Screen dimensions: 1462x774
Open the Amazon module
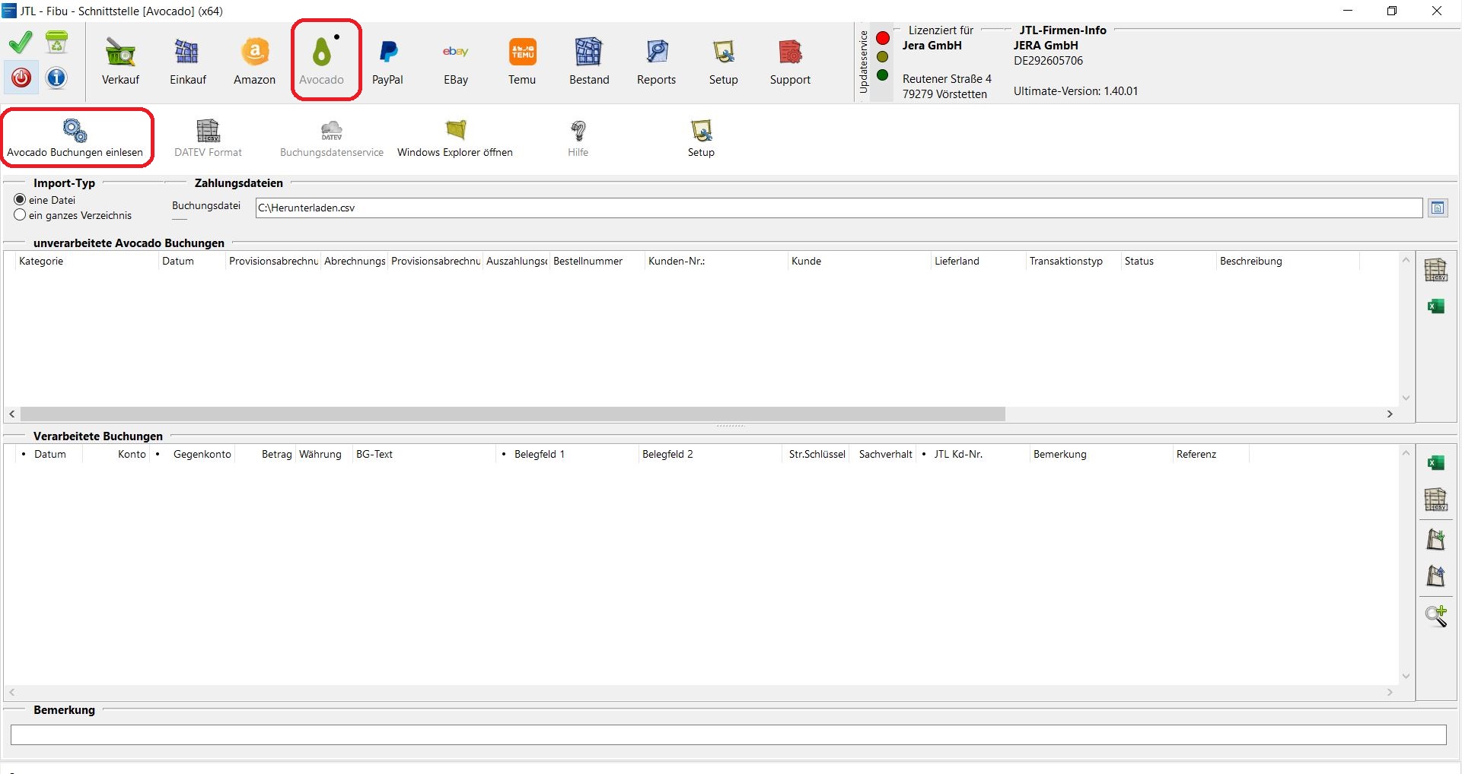coord(254,62)
